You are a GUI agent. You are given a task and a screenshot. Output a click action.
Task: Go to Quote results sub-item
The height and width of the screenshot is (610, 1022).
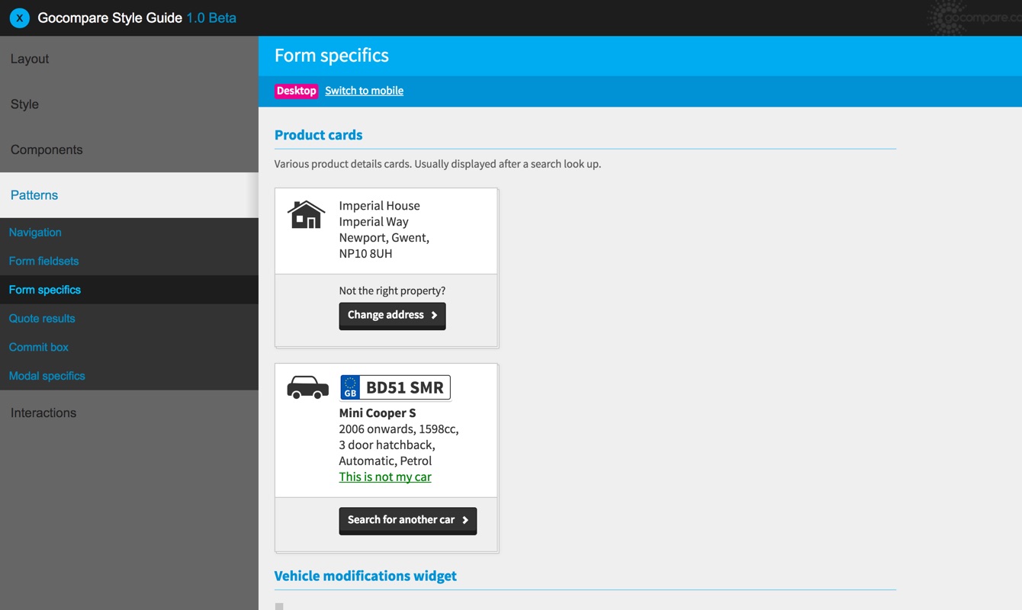[x=129, y=318]
